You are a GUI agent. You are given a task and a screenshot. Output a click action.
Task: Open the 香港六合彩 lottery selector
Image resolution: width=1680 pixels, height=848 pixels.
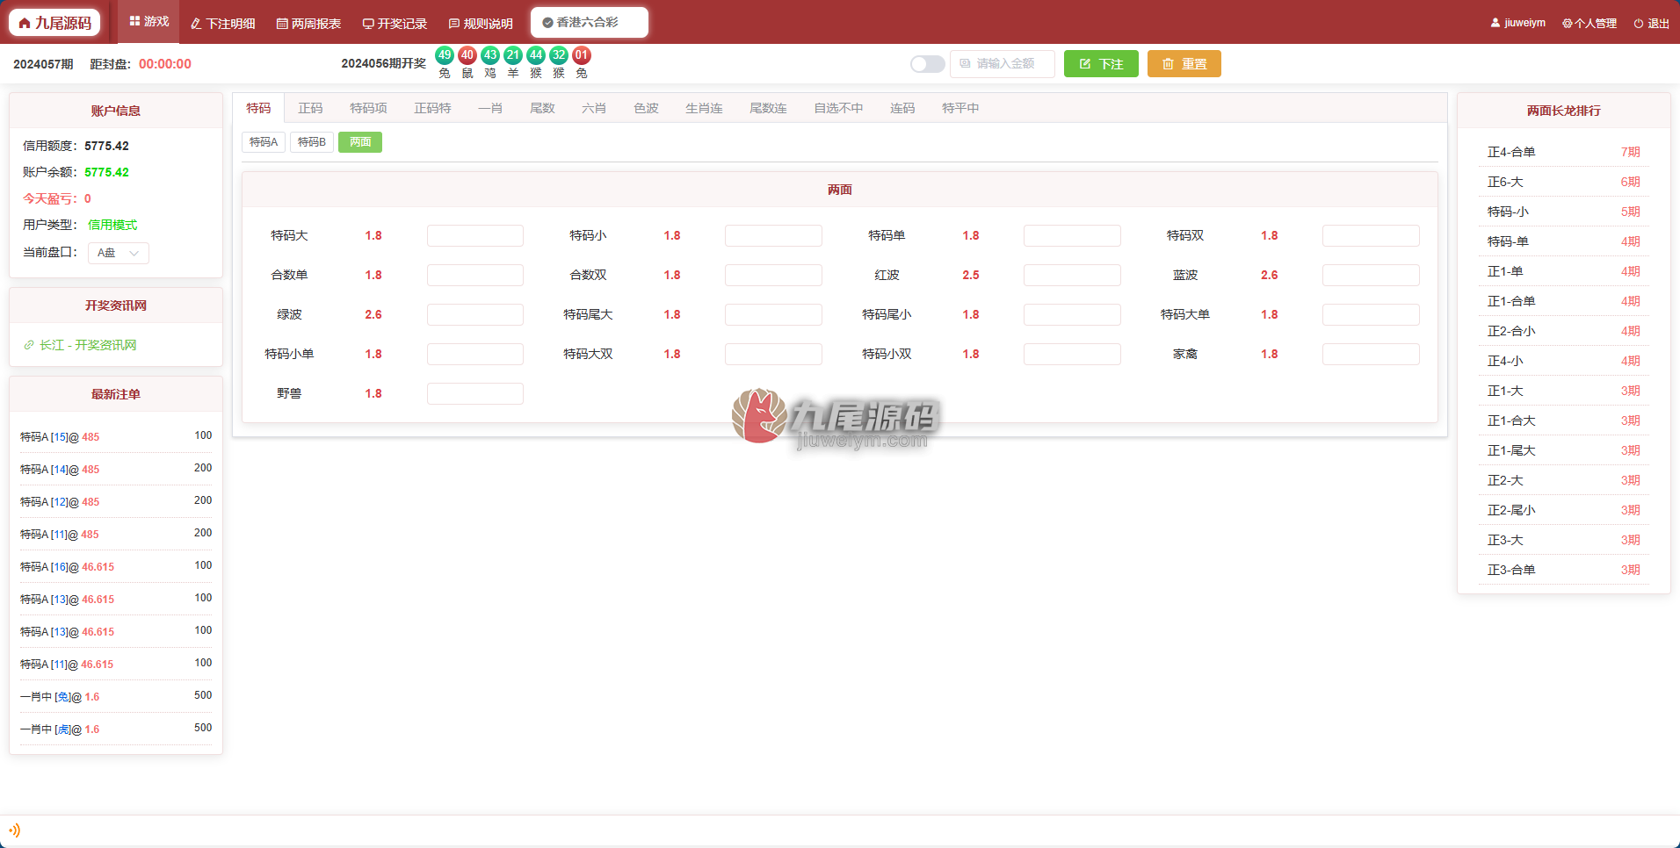tap(590, 23)
